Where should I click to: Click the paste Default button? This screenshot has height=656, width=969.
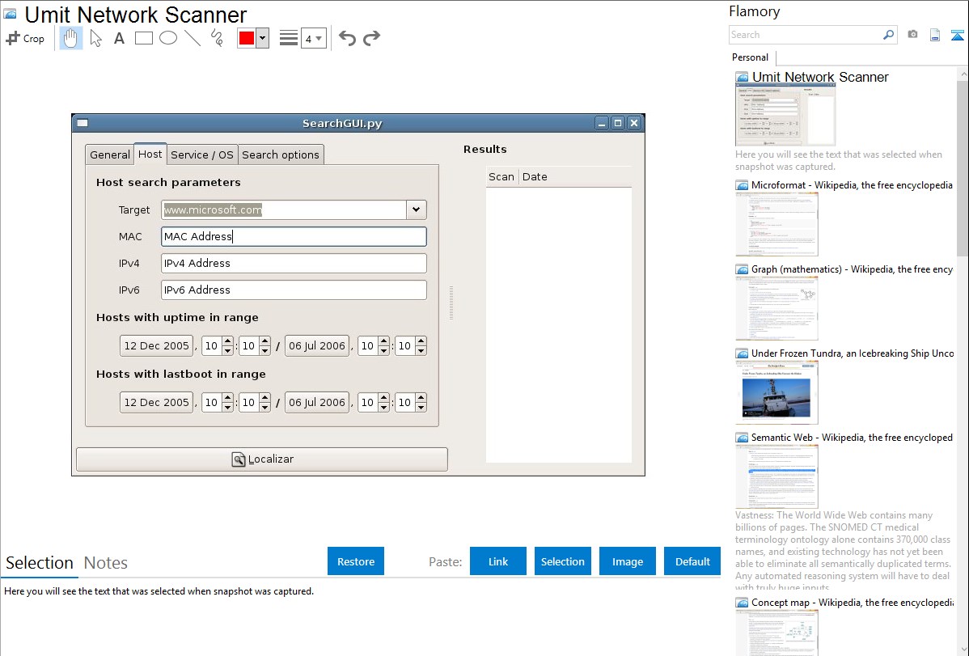692,561
